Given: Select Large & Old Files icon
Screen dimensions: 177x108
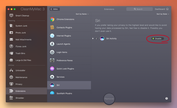Looking at the screenshot, I should 11,60.
